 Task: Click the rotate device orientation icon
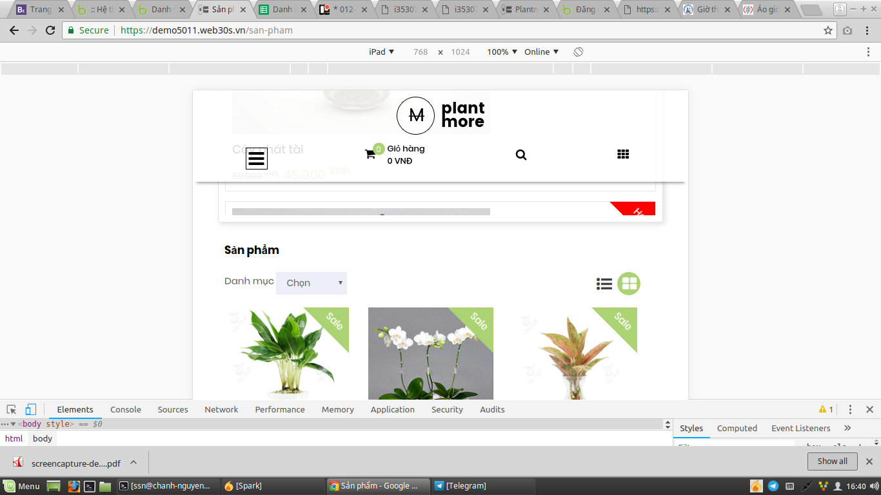[x=579, y=52]
